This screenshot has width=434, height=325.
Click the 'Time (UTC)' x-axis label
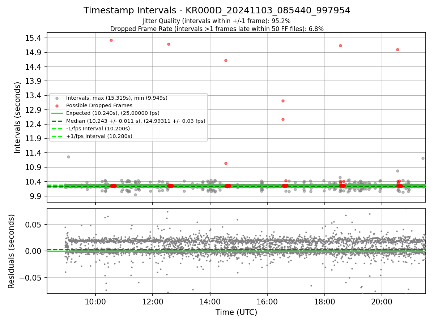(236, 312)
